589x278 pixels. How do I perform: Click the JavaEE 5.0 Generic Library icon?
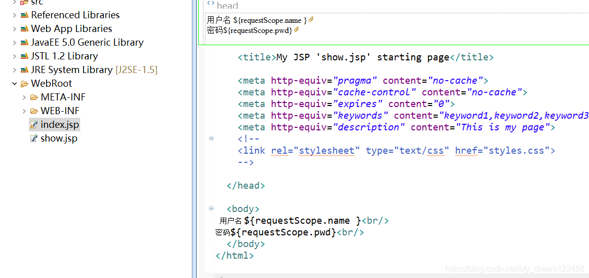[24, 43]
